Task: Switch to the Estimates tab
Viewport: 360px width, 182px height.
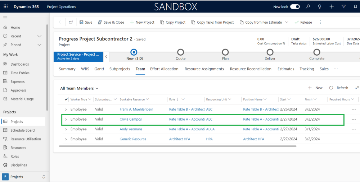Action: pos(286,69)
